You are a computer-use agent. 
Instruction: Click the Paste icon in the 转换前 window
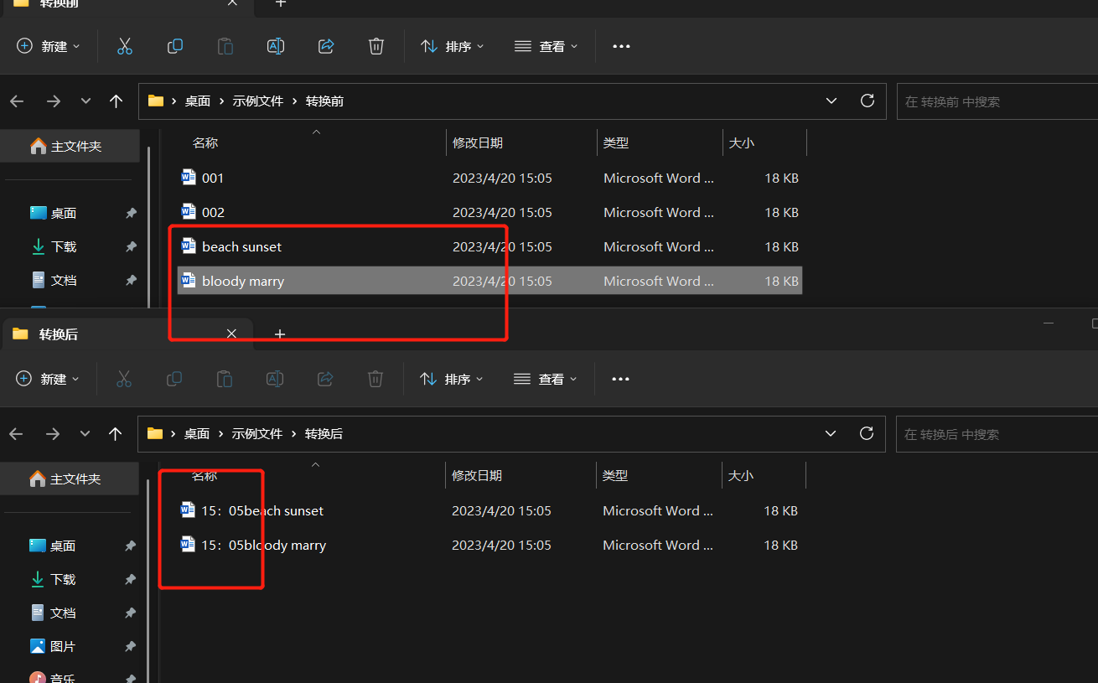225,46
